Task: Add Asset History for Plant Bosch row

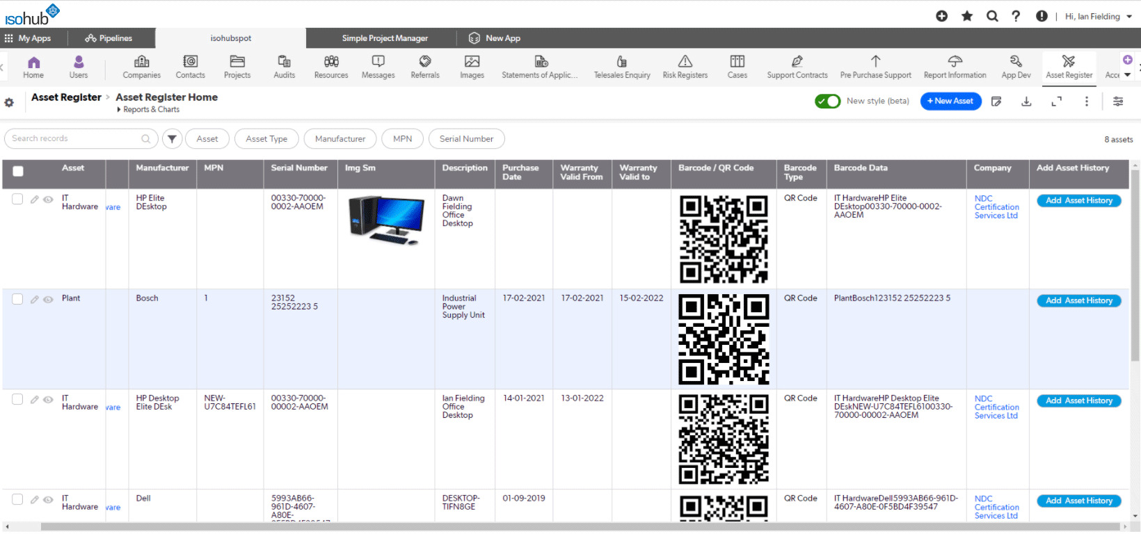Action: click(x=1079, y=300)
